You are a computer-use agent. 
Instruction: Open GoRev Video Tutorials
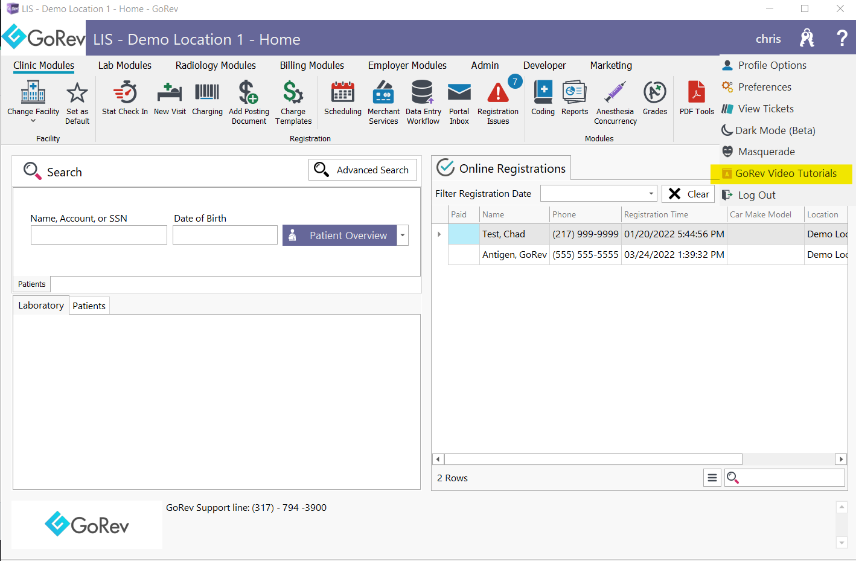tap(781, 173)
